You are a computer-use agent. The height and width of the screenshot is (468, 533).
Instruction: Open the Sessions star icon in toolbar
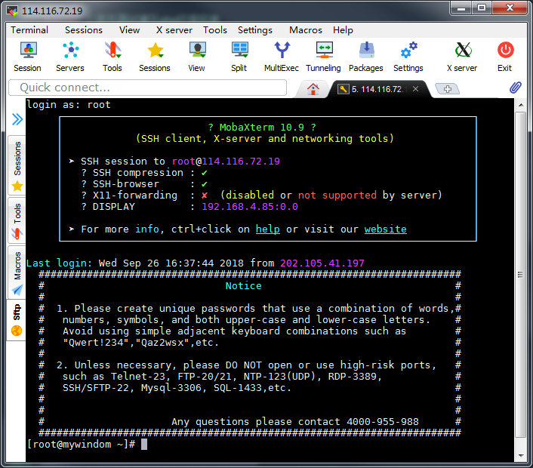[155, 57]
